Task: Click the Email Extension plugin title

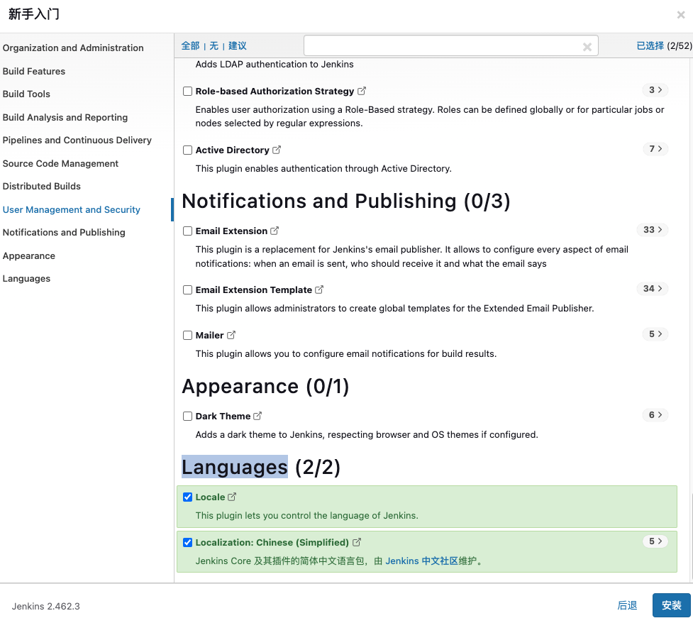Action: coord(231,231)
